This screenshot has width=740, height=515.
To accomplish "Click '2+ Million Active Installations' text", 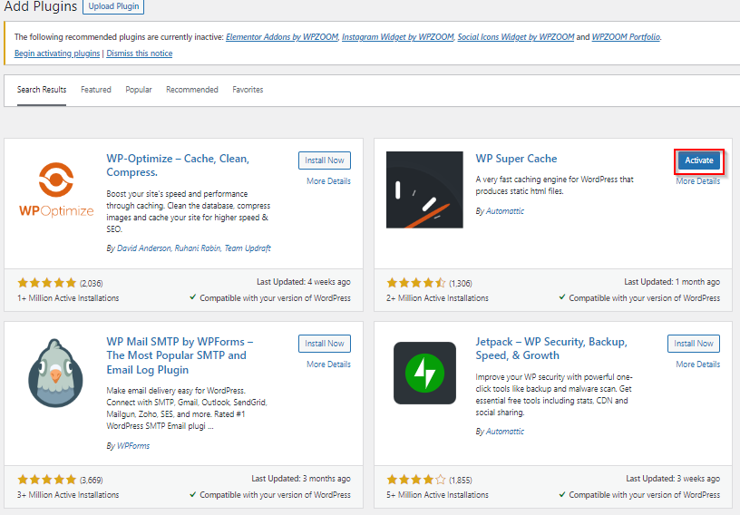I will coord(437,298).
